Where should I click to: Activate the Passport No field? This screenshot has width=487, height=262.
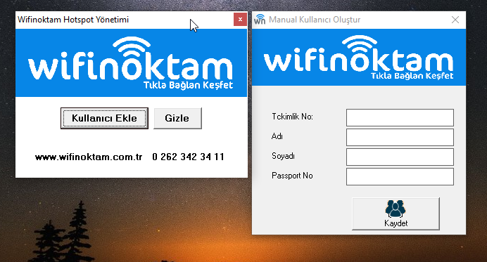(x=400, y=176)
